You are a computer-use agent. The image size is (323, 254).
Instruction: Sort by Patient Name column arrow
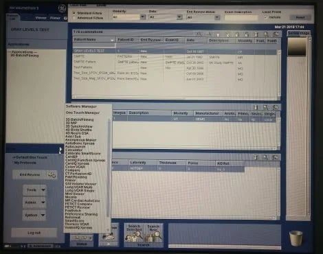click(112, 40)
